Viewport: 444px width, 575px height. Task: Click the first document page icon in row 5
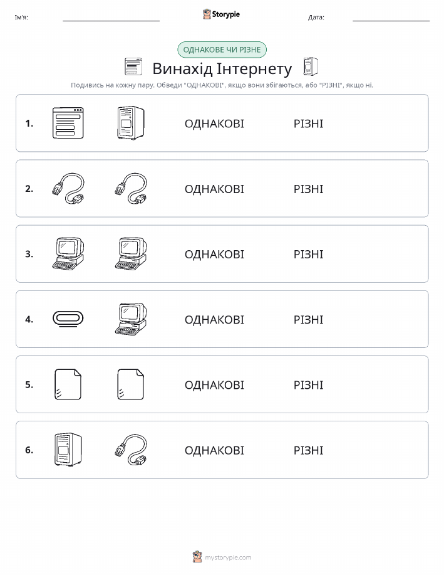(x=68, y=384)
